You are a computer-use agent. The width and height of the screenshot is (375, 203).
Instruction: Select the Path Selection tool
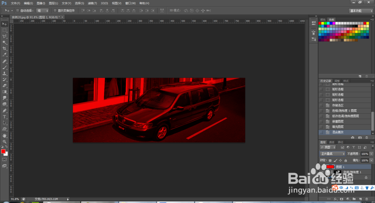point(4,123)
